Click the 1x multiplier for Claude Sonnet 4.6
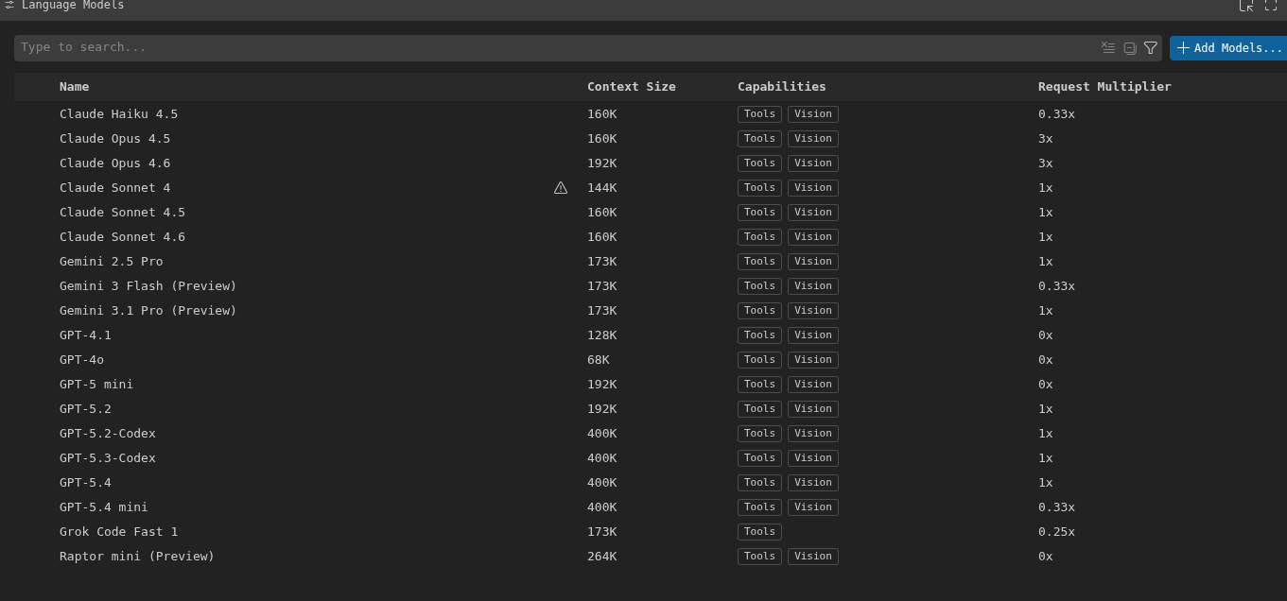This screenshot has height=601, width=1287. coord(1046,237)
